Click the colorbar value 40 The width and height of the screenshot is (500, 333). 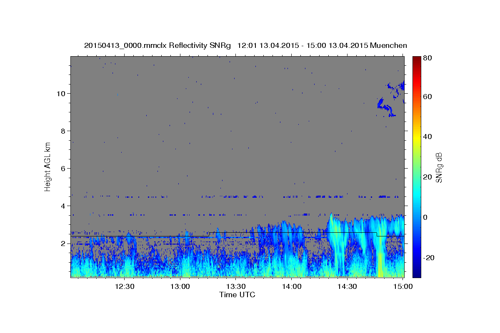click(428, 137)
